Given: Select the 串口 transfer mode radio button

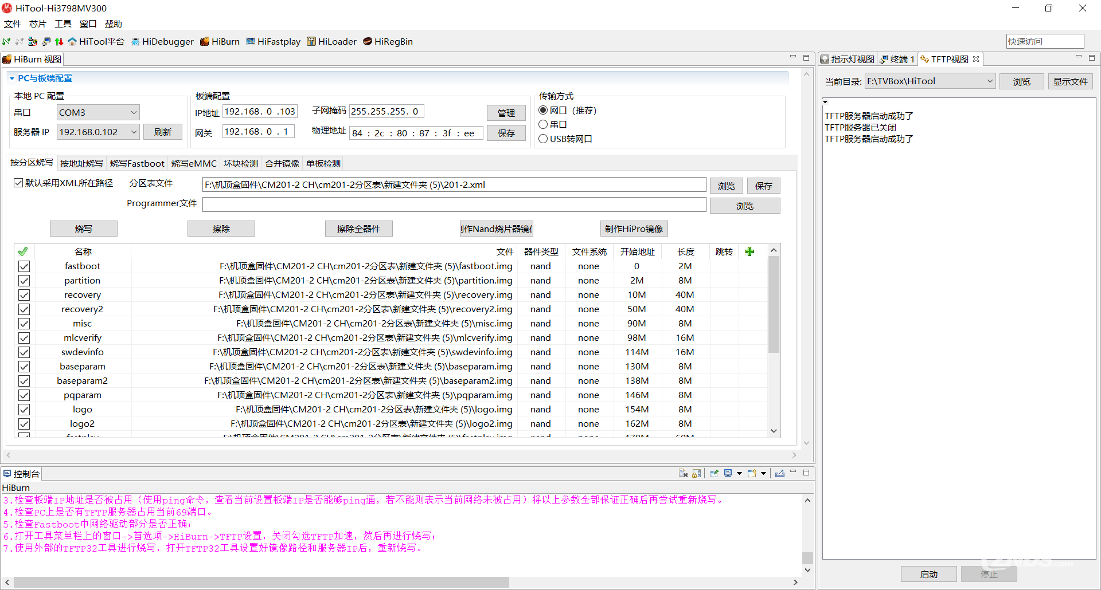Looking at the screenshot, I should coord(543,124).
